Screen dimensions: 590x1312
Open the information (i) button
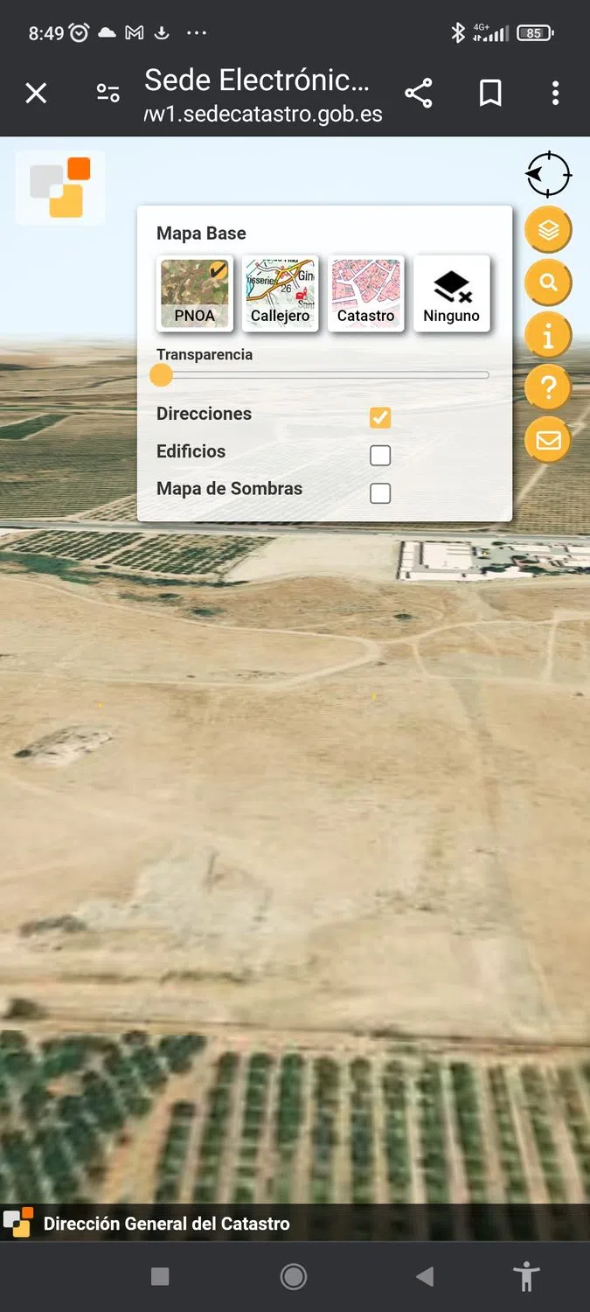(x=548, y=335)
